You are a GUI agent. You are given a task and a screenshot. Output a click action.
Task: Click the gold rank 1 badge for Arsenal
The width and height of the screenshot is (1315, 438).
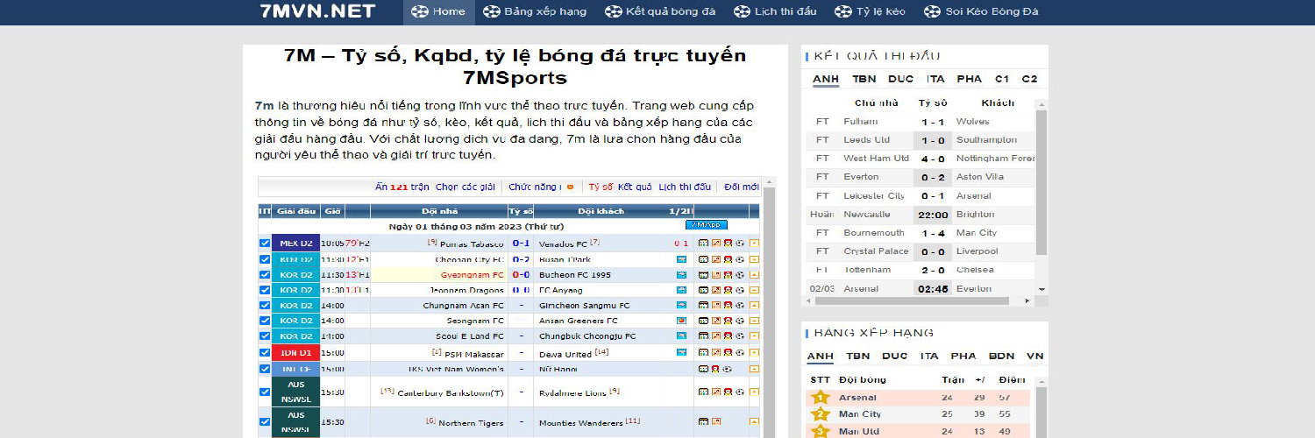[x=821, y=398]
